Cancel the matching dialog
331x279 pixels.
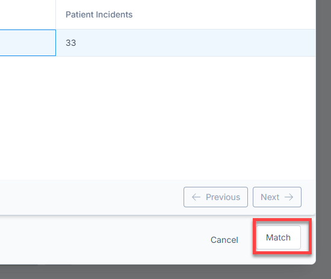224,240
